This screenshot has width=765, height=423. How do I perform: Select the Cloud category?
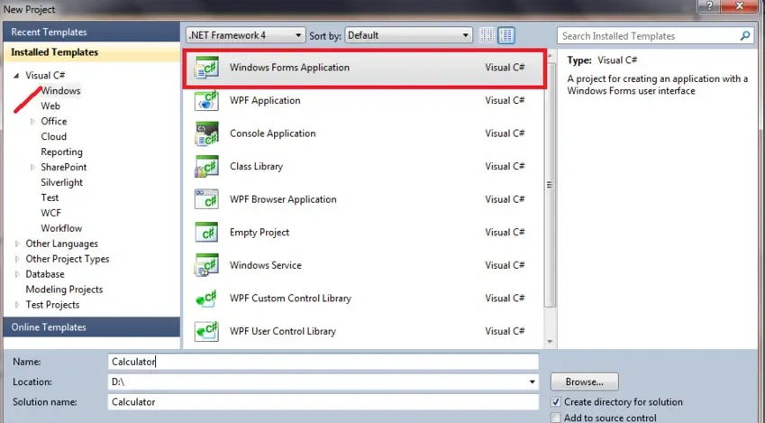pyautogui.click(x=54, y=137)
